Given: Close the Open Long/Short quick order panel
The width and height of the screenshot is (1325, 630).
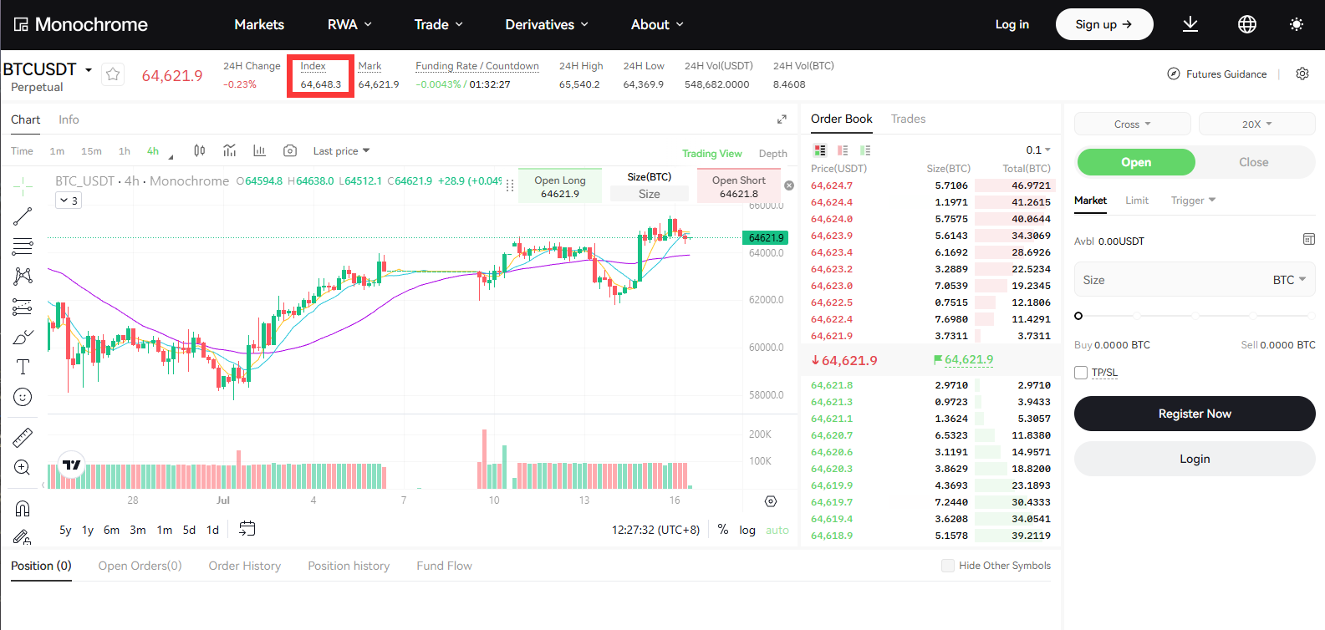Looking at the screenshot, I should (788, 185).
